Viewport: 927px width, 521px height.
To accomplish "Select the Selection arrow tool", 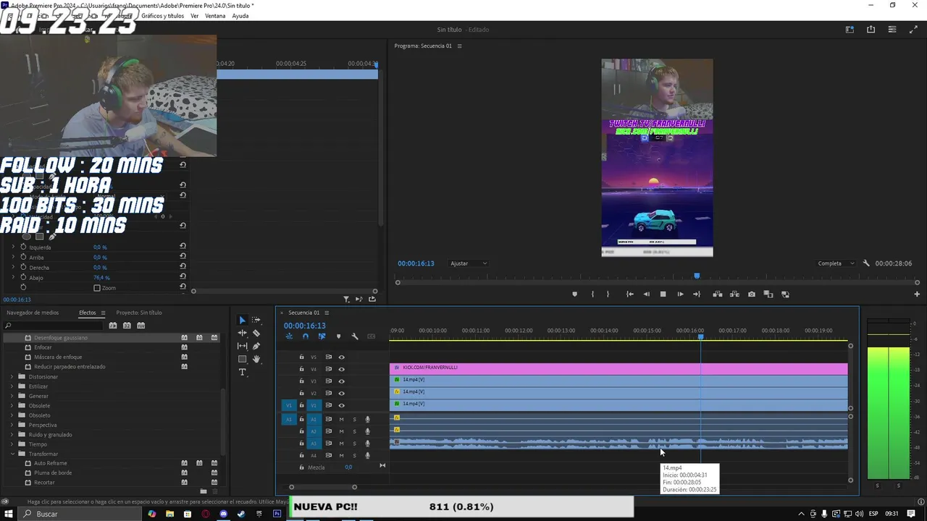I will tap(243, 320).
